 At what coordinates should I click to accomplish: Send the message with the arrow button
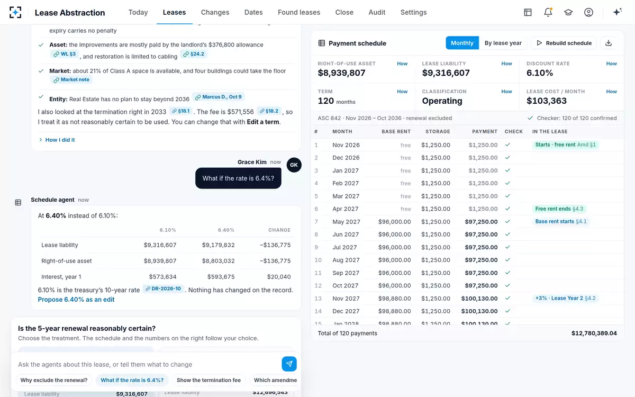click(289, 364)
